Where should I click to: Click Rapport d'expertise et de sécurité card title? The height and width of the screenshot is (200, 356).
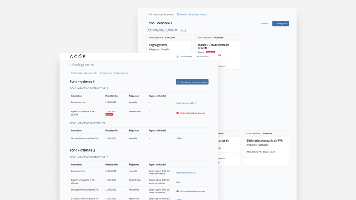[x=213, y=46]
